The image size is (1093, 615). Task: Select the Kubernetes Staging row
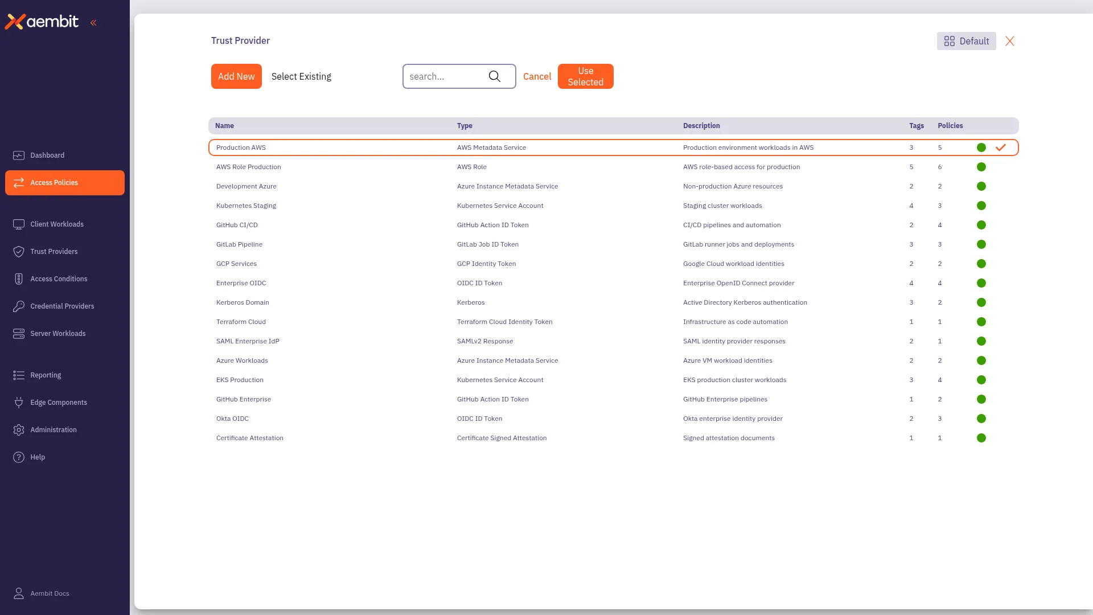(613, 206)
